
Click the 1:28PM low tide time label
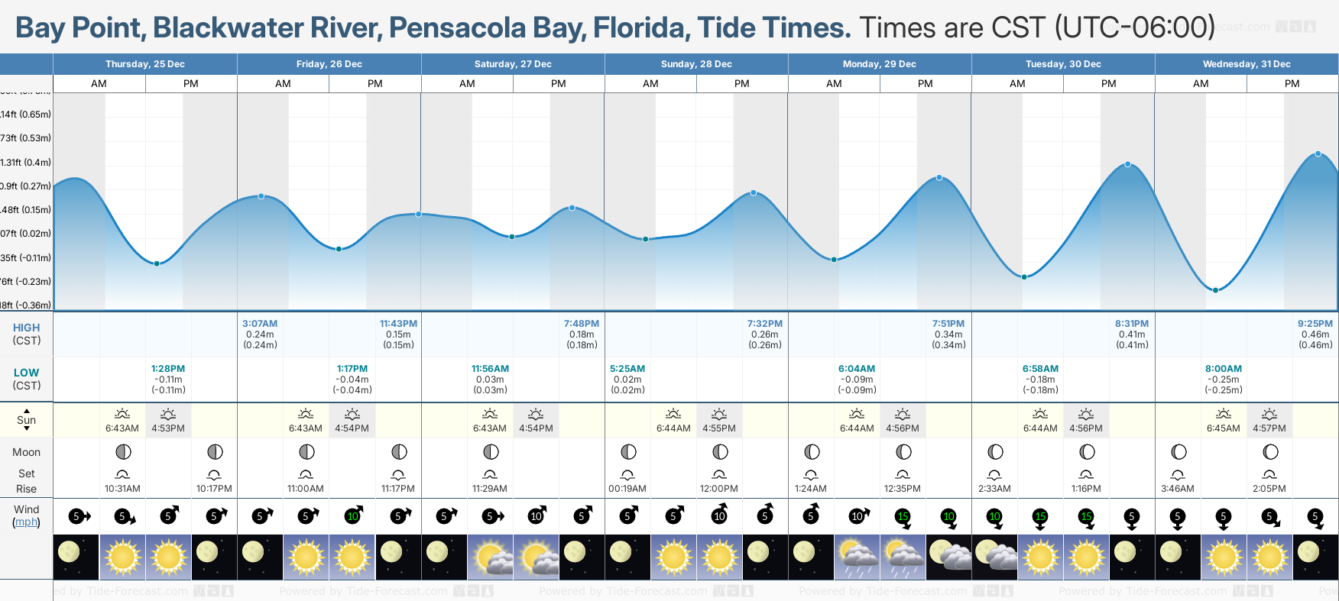(168, 369)
